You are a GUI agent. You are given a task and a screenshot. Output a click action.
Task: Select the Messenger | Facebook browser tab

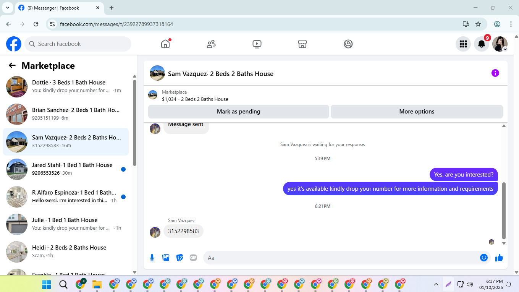(59, 8)
